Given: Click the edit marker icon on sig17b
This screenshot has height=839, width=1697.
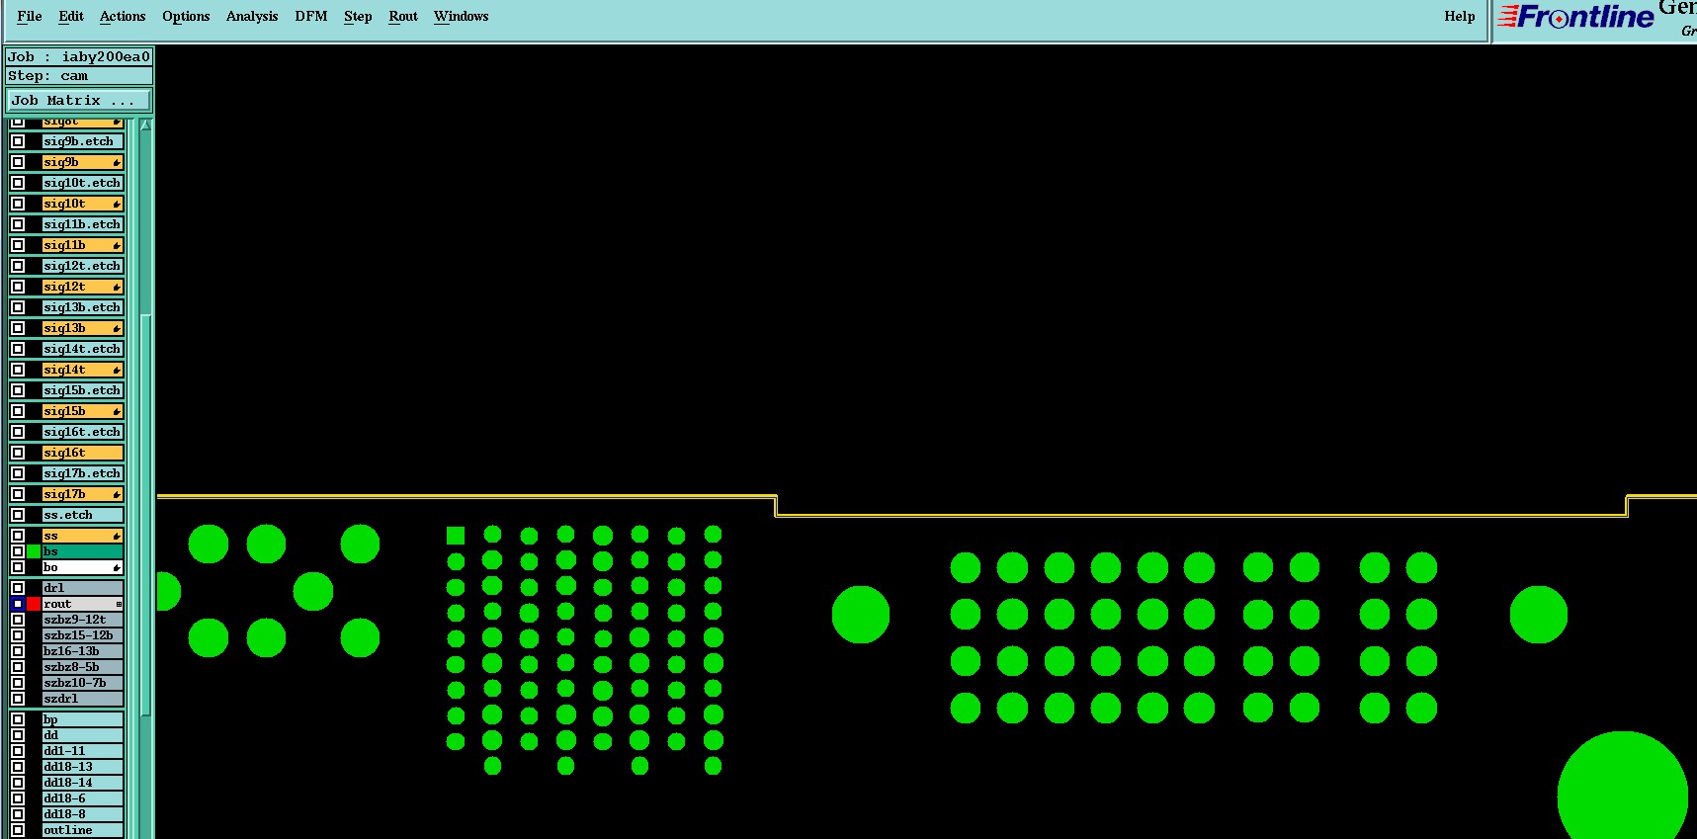Looking at the screenshot, I should [117, 494].
